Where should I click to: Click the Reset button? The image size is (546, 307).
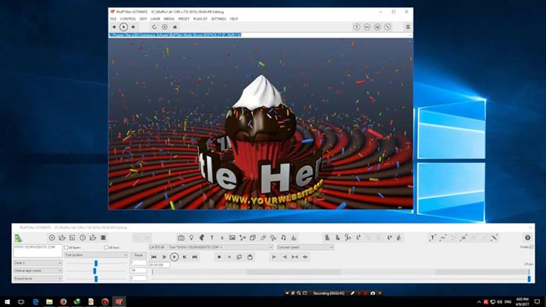(138, 255)
